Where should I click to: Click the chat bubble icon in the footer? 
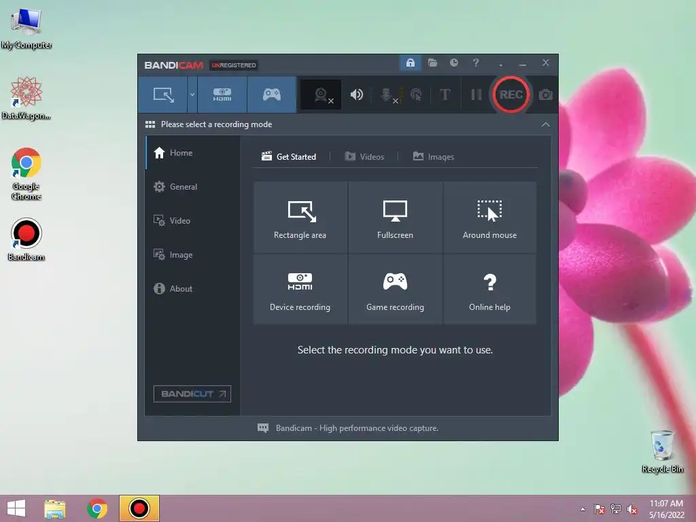tap(263, 428)
